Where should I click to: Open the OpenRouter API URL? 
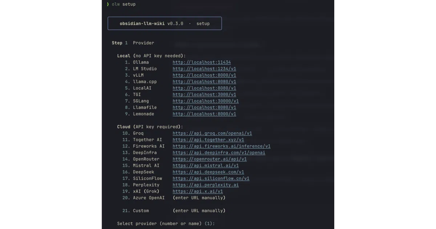(x=210, y=159)
